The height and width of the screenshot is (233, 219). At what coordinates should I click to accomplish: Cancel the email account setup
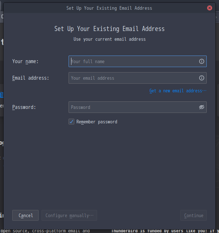[25, 215]
